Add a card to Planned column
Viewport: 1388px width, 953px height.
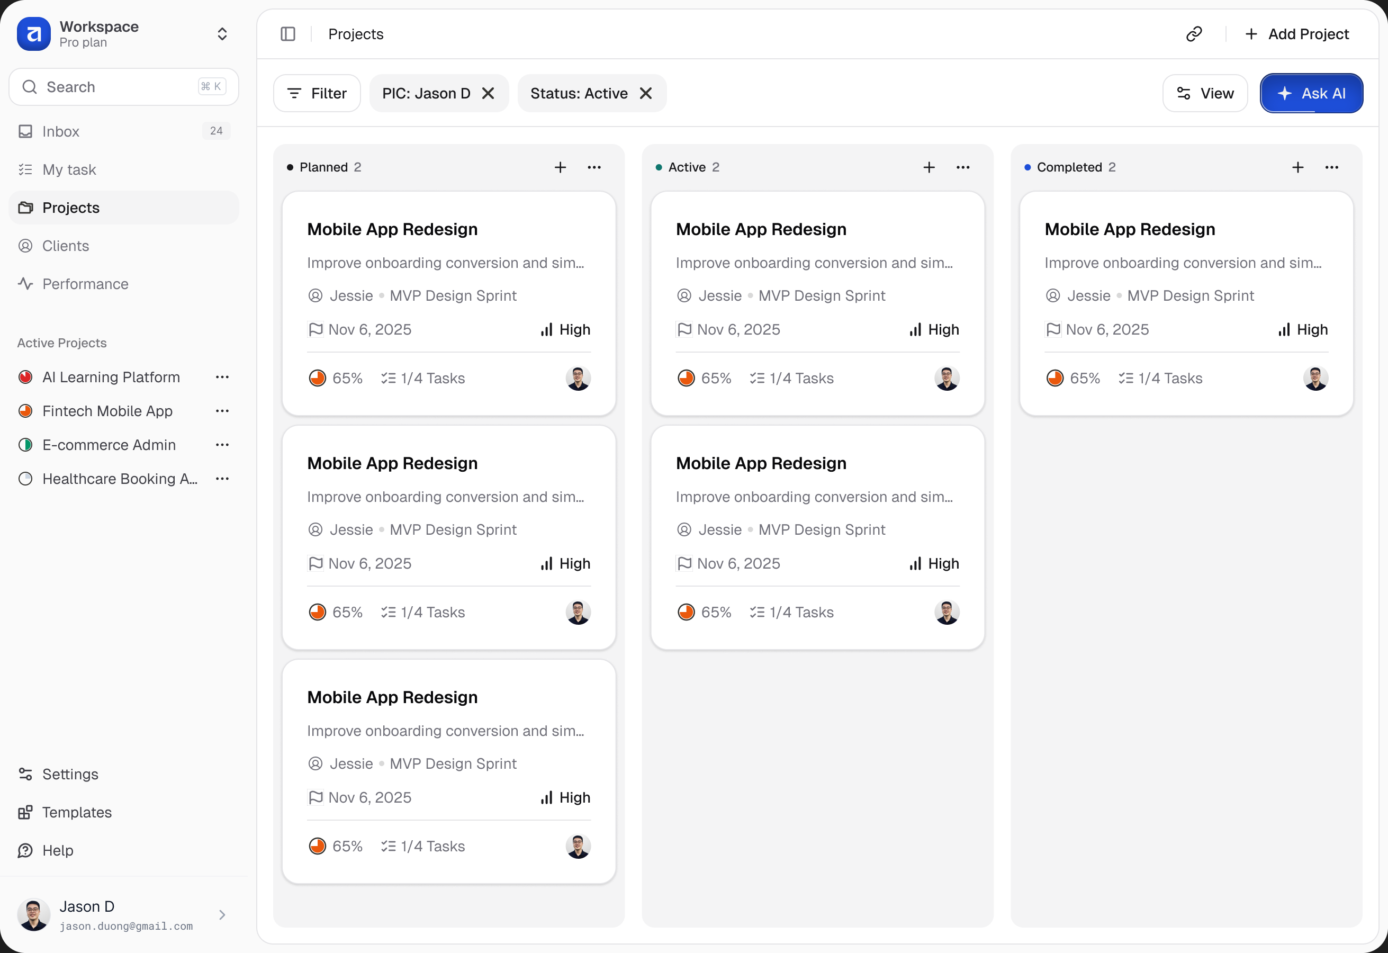tap(560, 168)
